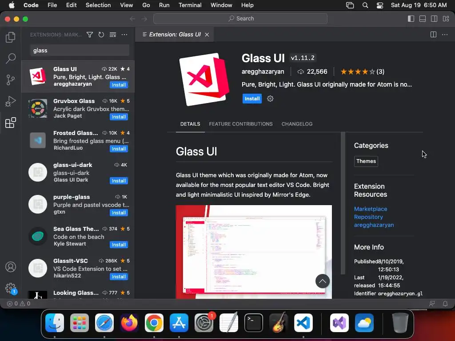This screenshot has width=455, height=341.
Task: Open System Preferences from the Dock
Action: [204, 323]
